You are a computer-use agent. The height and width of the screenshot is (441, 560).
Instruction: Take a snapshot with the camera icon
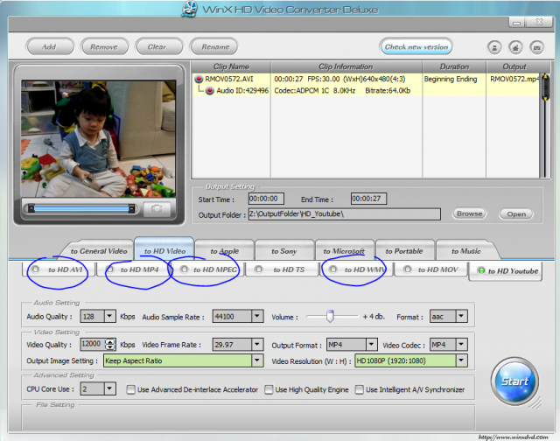[157, 209]
